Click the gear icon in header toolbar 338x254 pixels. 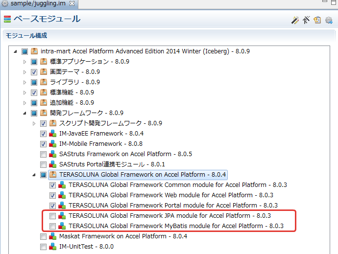pos(329,20)
